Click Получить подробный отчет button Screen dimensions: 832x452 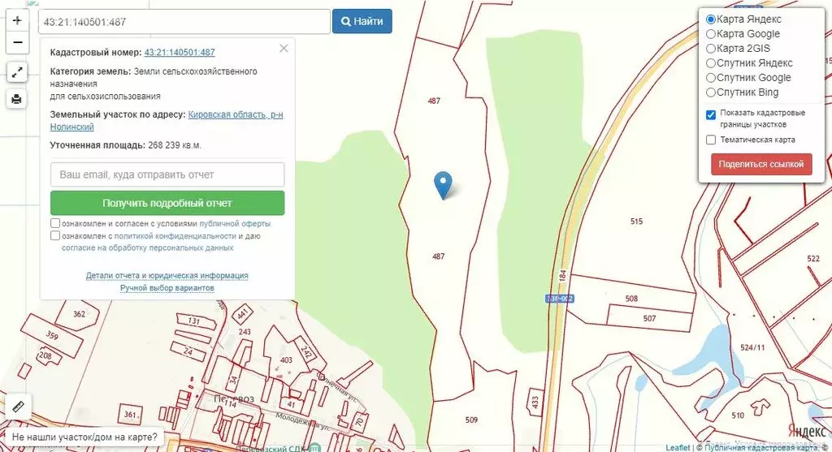[x=167, y=203]
